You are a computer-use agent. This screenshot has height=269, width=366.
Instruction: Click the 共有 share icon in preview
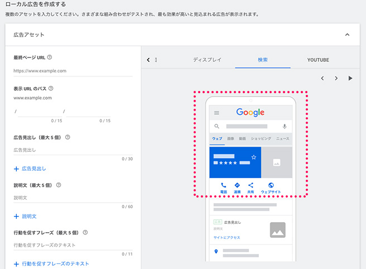click(251, 185)
